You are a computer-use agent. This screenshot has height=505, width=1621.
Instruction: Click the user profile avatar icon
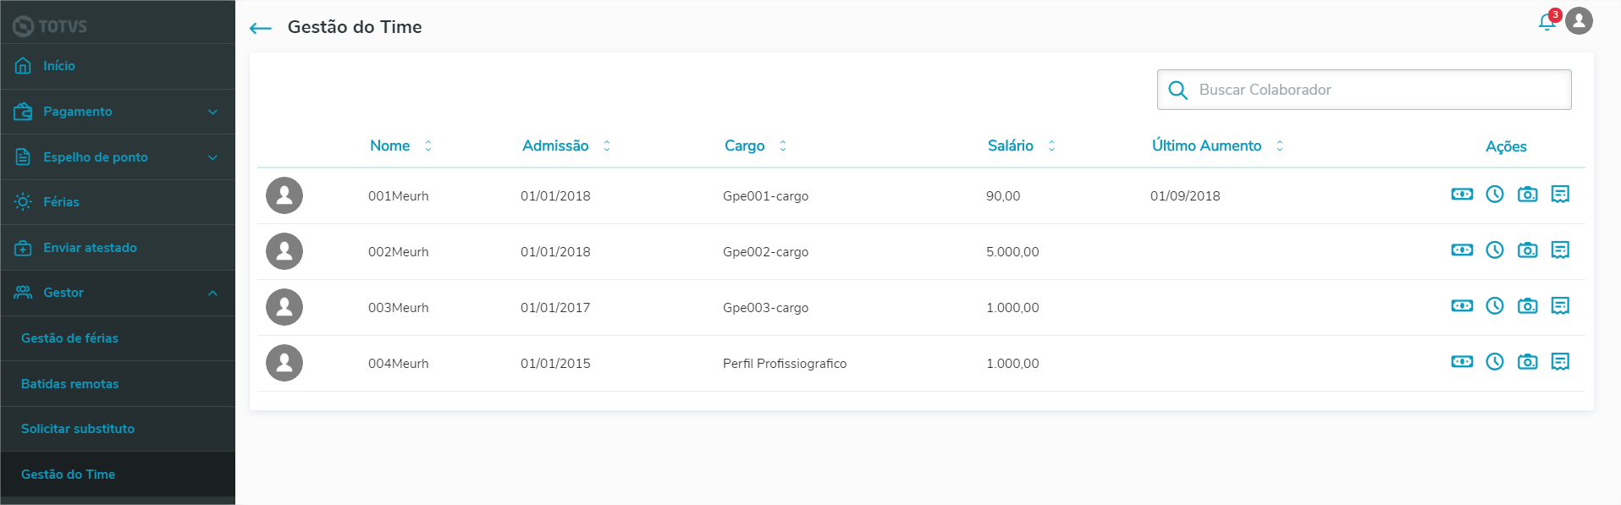point(1579,21)
